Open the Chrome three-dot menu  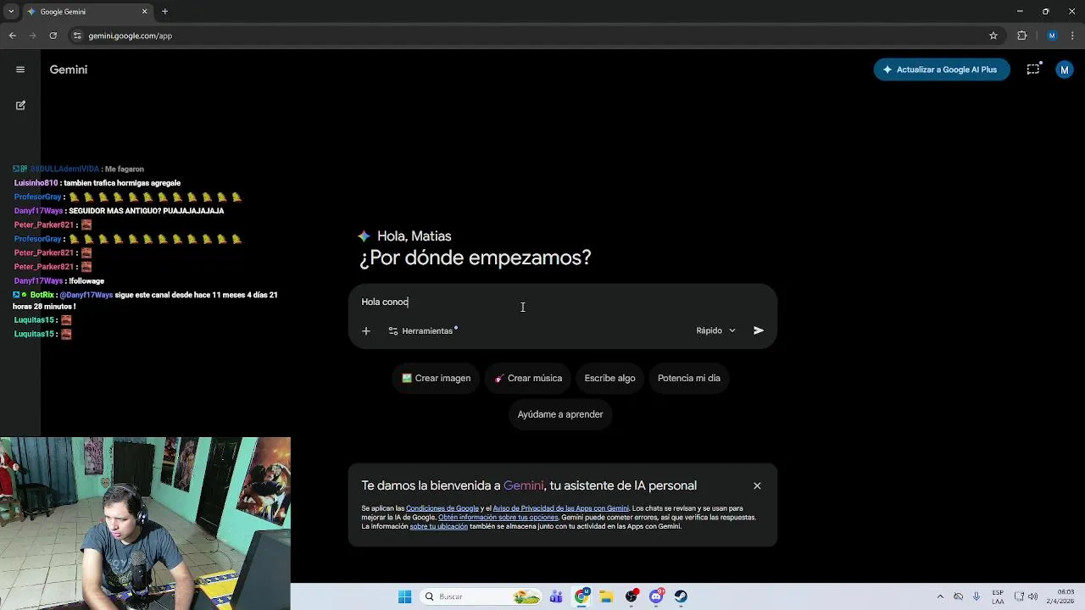click(x=1073, y=36)
